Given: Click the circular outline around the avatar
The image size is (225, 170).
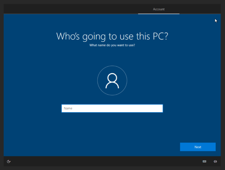Looking at the screenshot, I should pyautogui.click(x=98, y=81).
